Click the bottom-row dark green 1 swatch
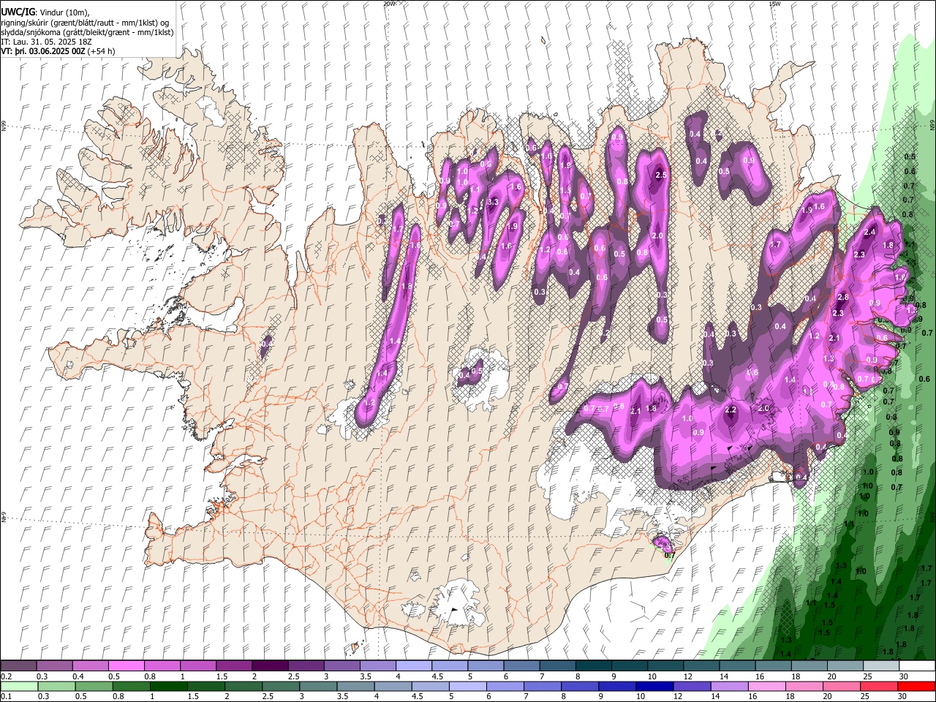 [x=168, y=687]
